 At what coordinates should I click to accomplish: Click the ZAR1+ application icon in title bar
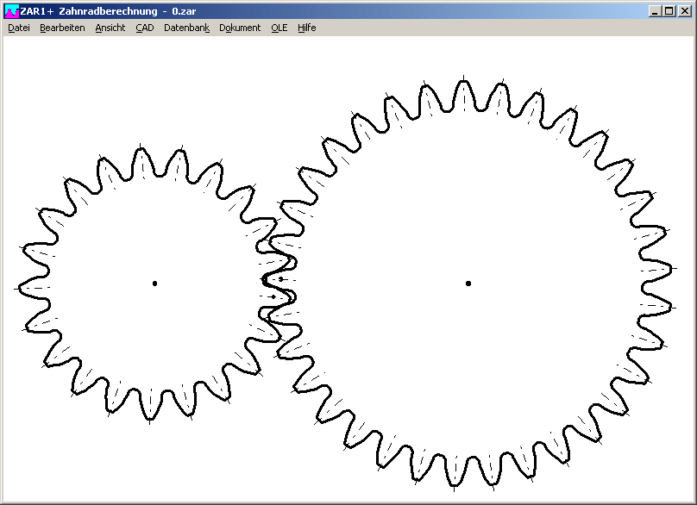point(11,11)
